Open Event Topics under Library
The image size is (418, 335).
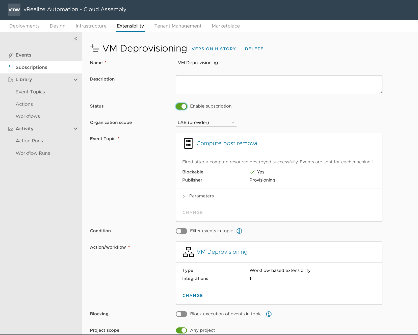point(30,92)
